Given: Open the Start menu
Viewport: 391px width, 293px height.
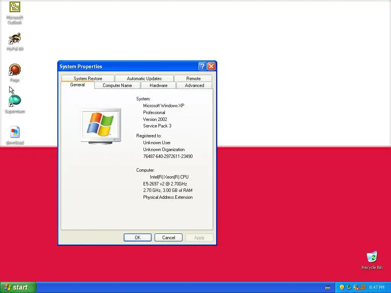Looking at the screenshot, I should tap(18, 287).
